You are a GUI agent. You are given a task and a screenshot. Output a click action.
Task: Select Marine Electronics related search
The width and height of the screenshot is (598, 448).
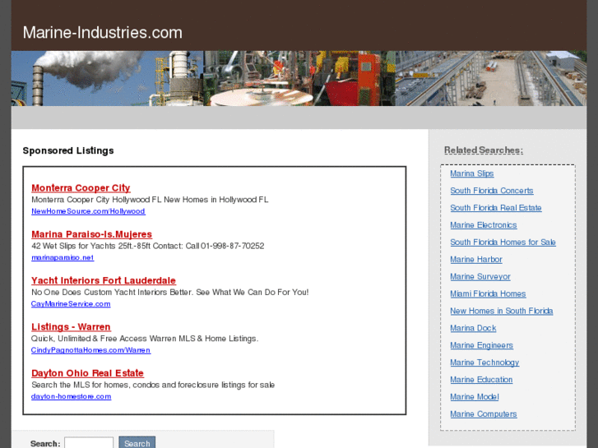tap(483, 225)
